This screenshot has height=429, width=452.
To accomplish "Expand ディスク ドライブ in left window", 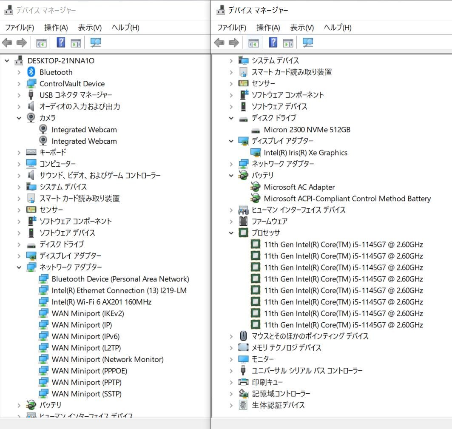I will pyautogui.click(x=19, y=244).
